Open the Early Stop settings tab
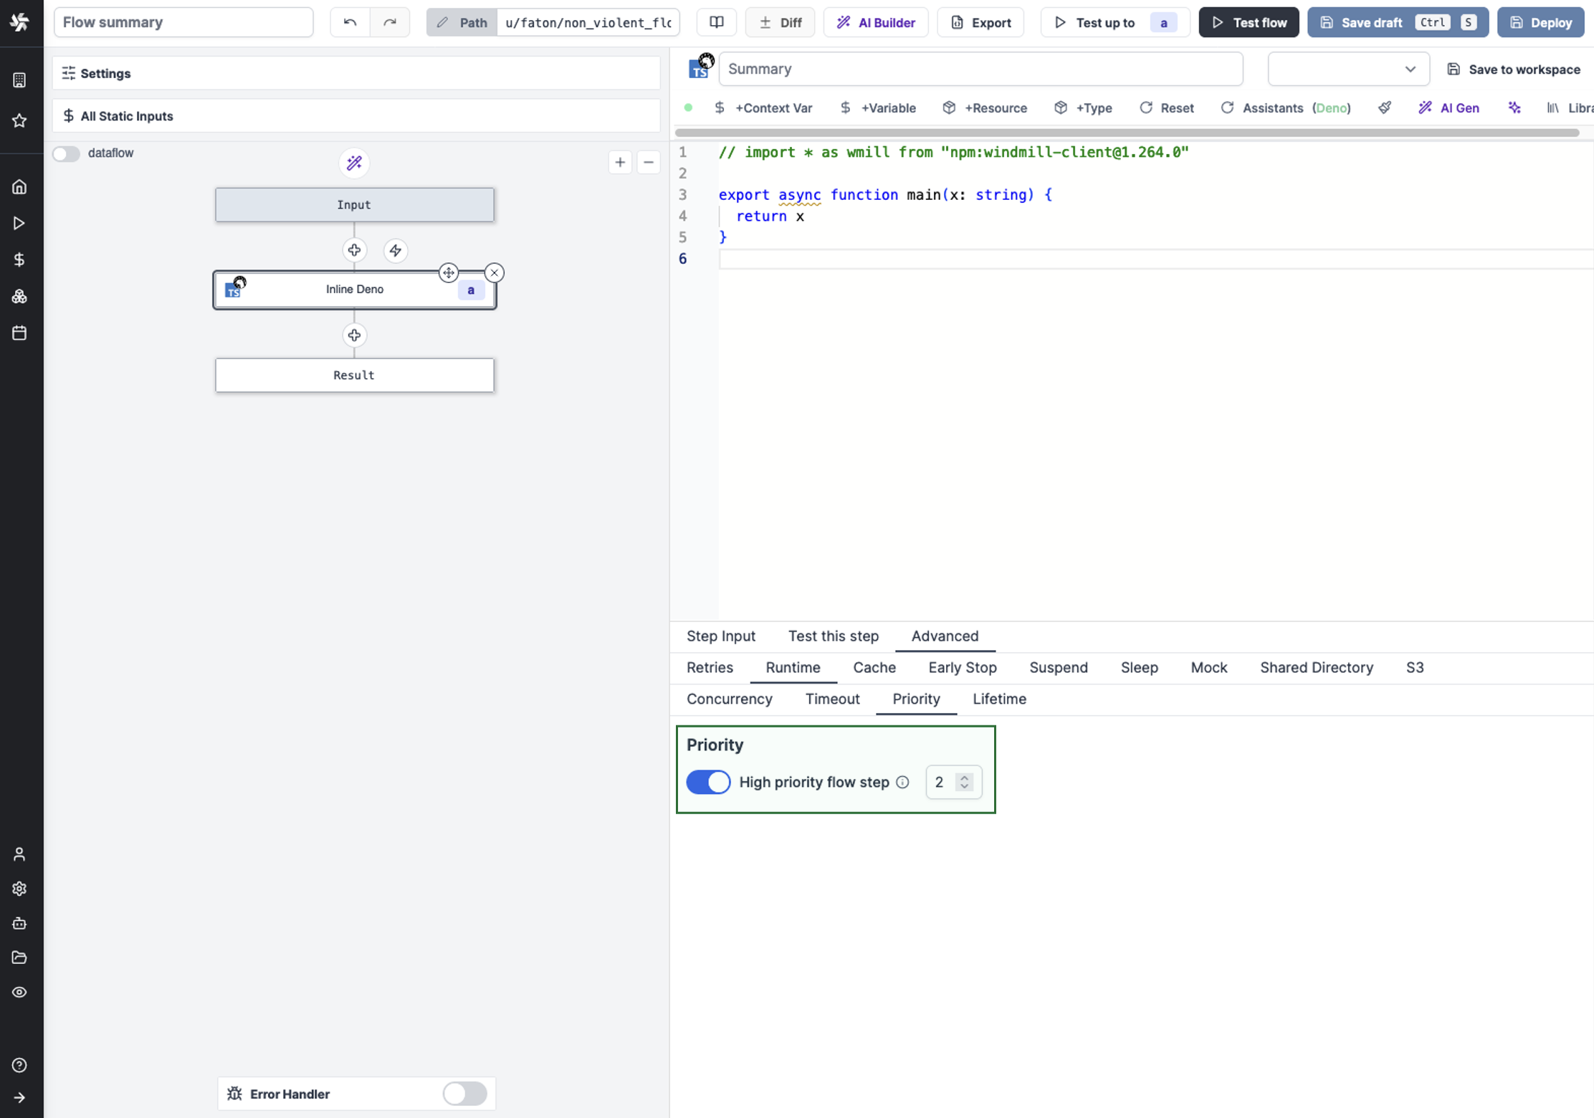1594x1118 pixels. [963, 667]
